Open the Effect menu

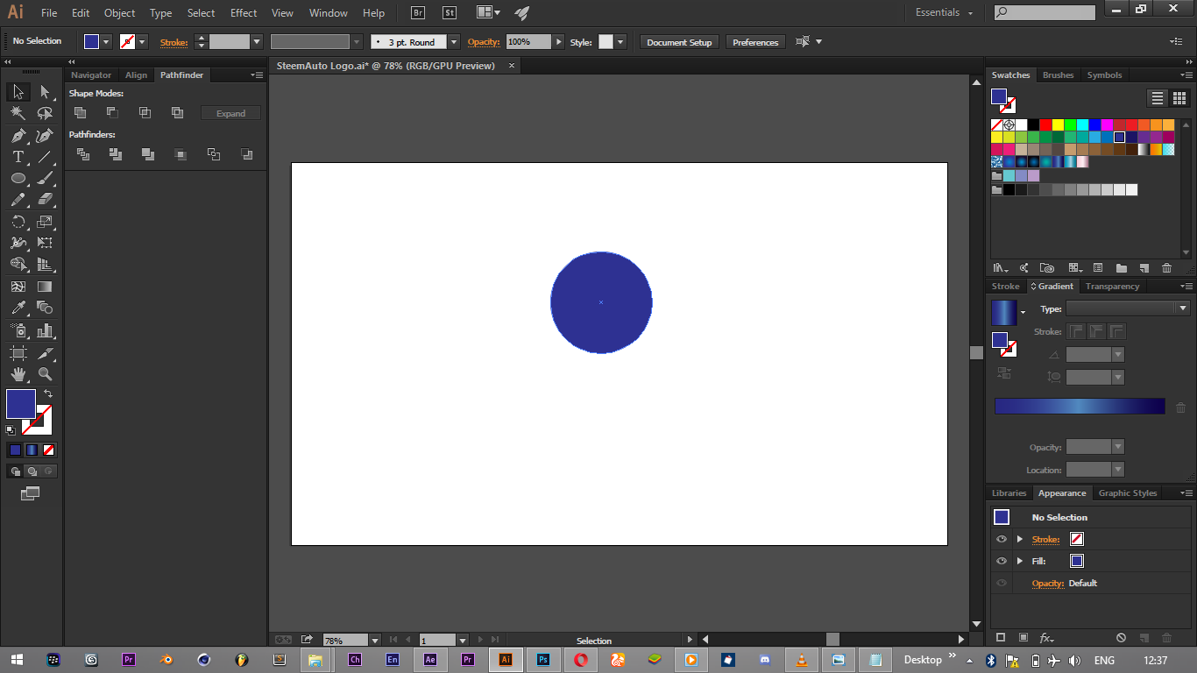[x=244, y=13]
